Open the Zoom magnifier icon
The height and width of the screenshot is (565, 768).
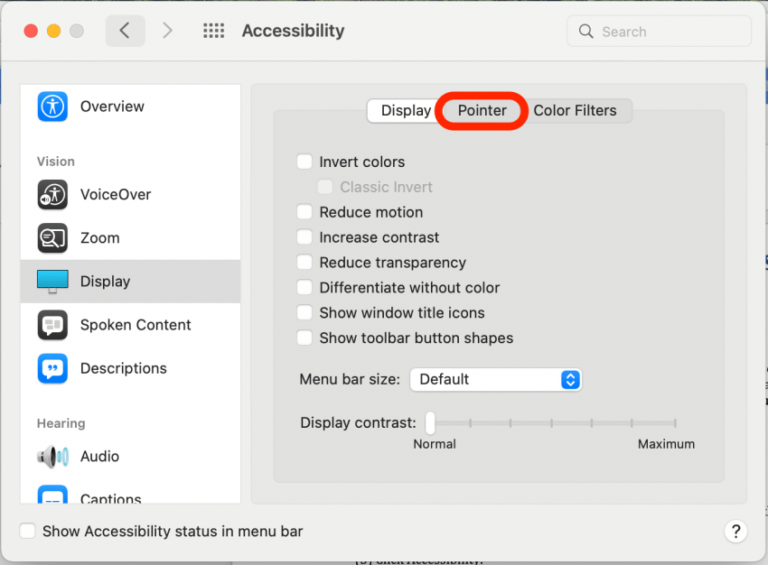pyautogui.click(x=52, y=237)
